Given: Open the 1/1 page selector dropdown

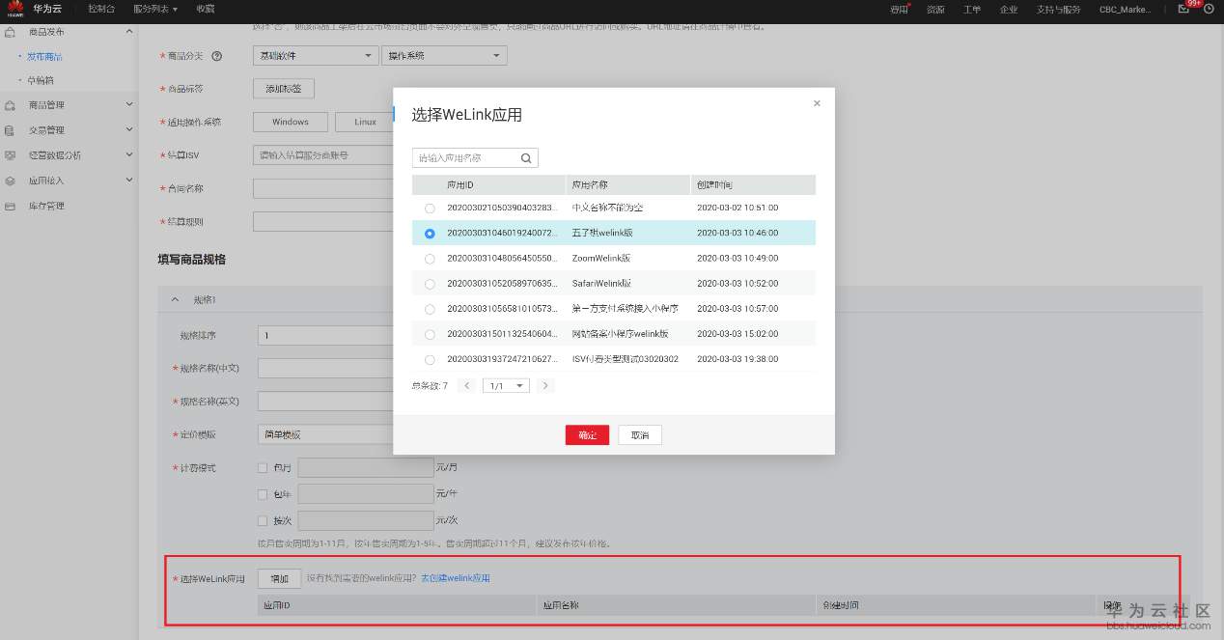Looking at the screenshot, I should coord(506,385).
